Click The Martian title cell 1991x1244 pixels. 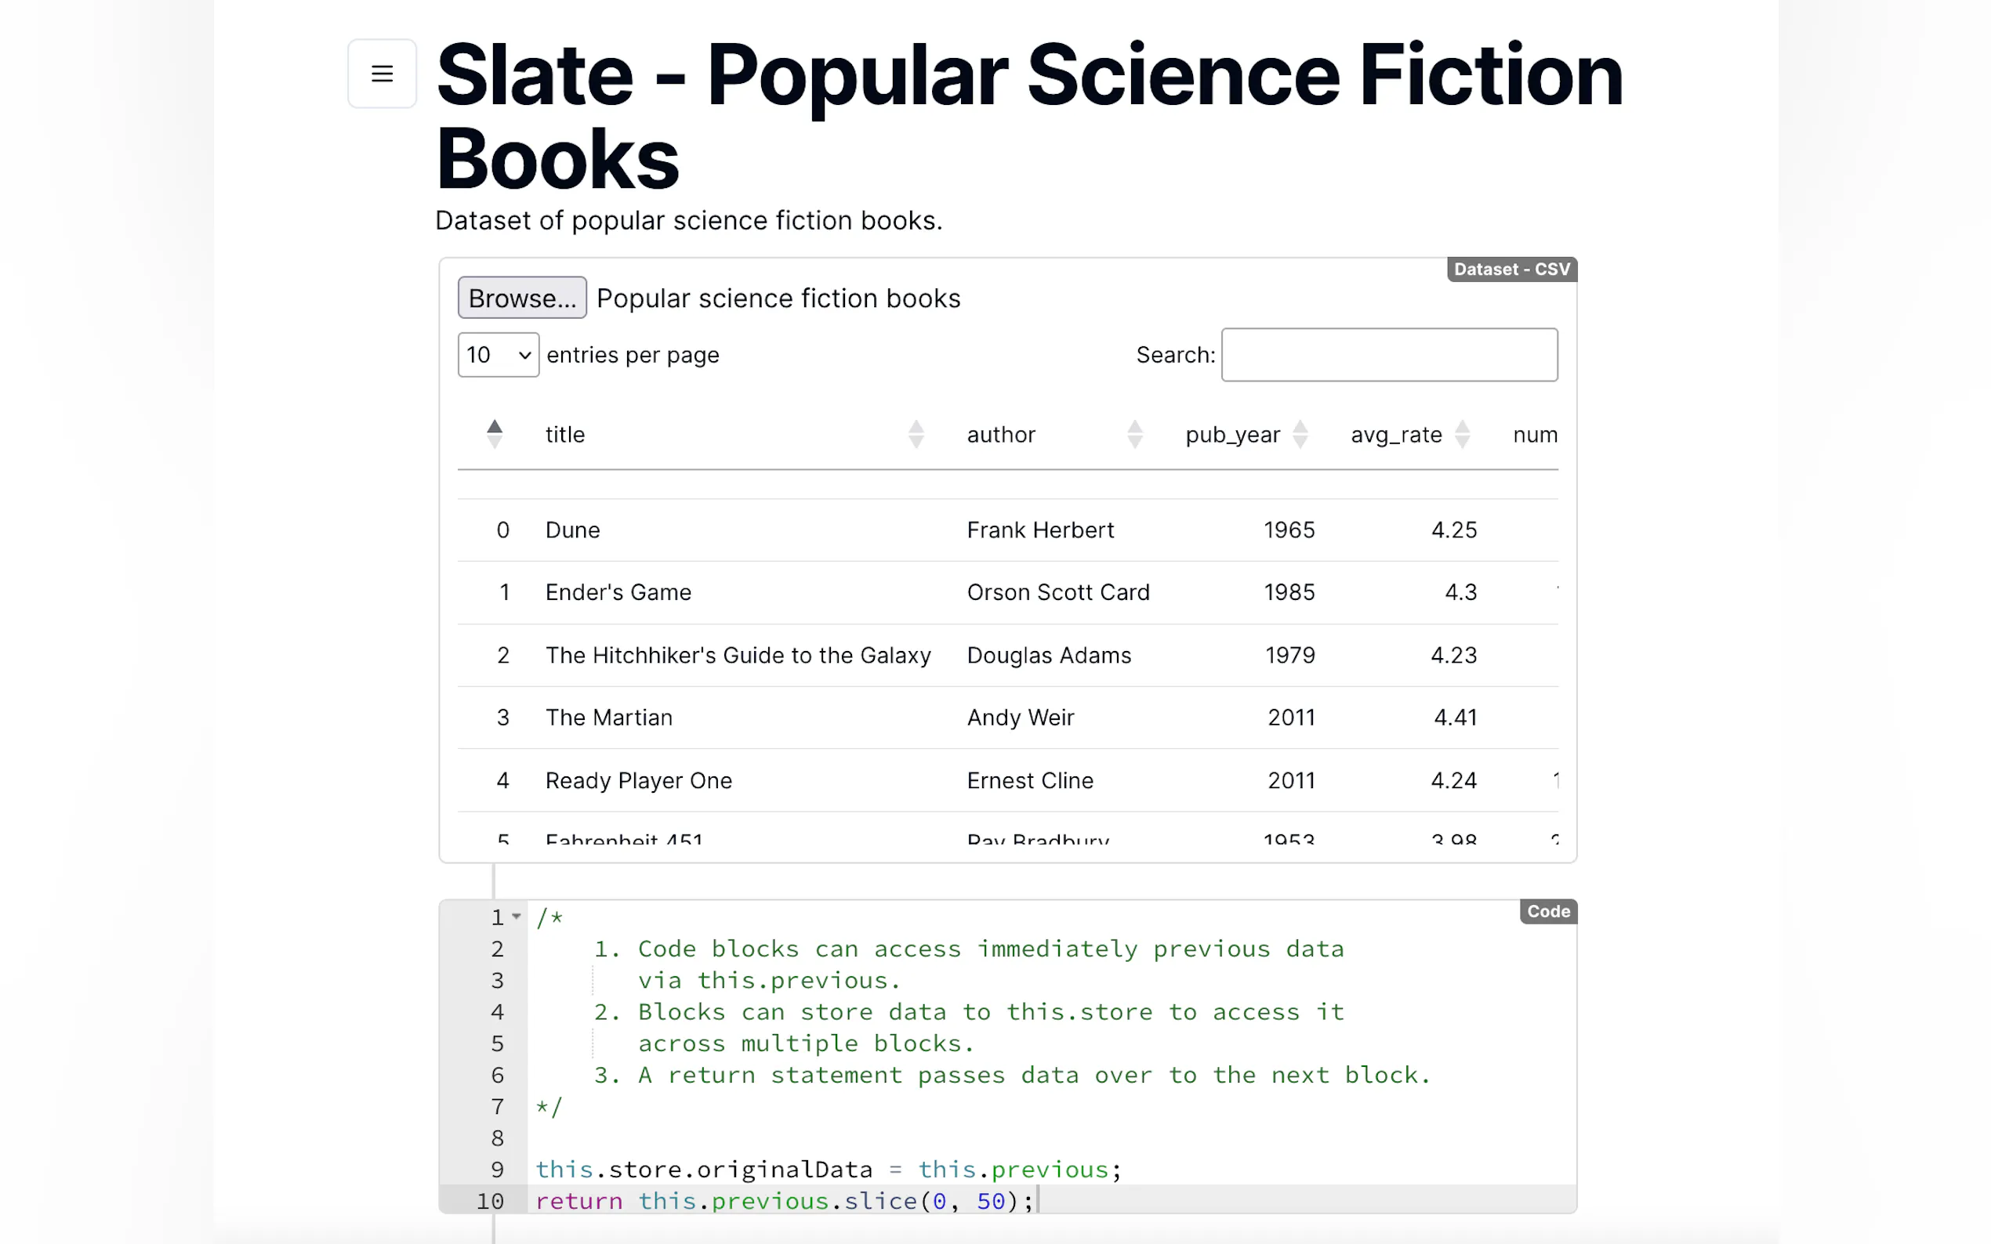pyautogui.click(x=609, y=718)
